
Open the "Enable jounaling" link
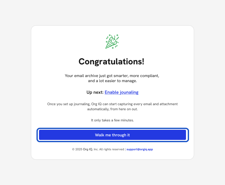[121, 92]
